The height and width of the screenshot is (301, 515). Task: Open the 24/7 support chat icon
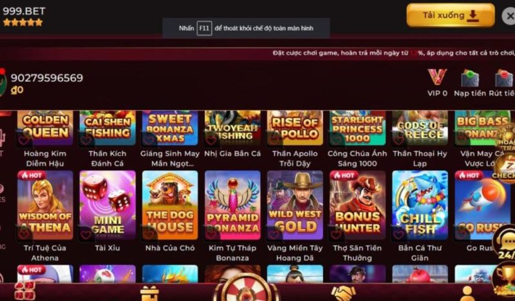(506, 244)
